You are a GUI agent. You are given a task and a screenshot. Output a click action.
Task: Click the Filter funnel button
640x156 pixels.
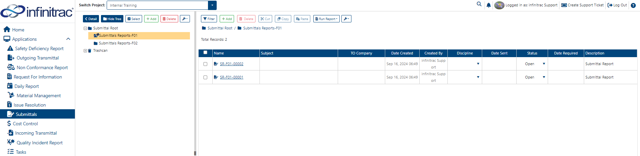click(x=209, y=19)
